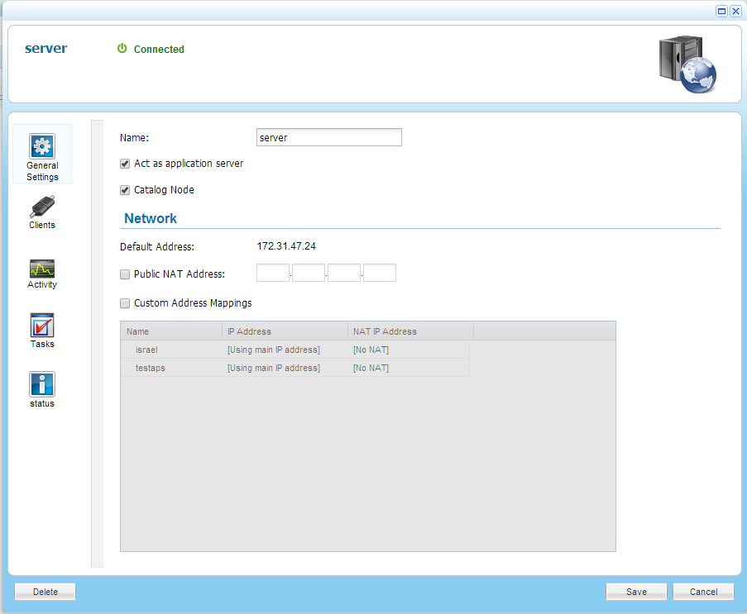This screenshot has height=614, width=747.
Task: Open the status info icon
Action: click(42, 384)
